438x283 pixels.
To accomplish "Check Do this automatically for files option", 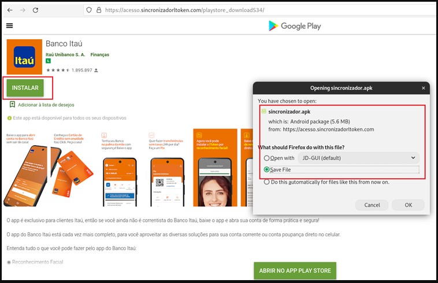I will click(266, 182).
